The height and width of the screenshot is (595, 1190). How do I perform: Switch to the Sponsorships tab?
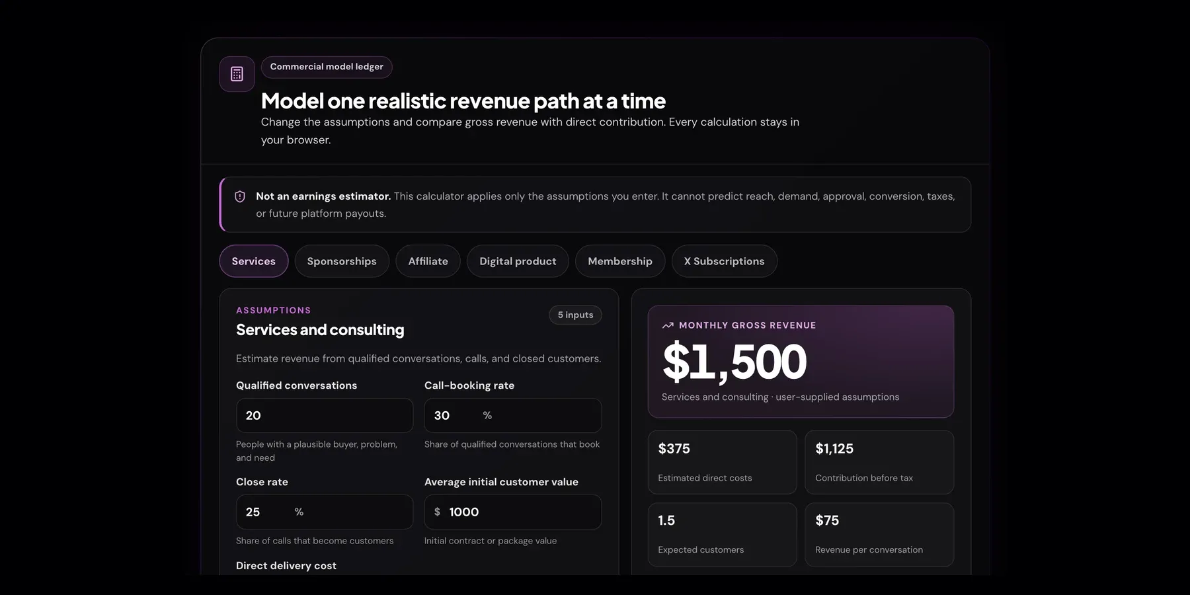coord(342,261)
